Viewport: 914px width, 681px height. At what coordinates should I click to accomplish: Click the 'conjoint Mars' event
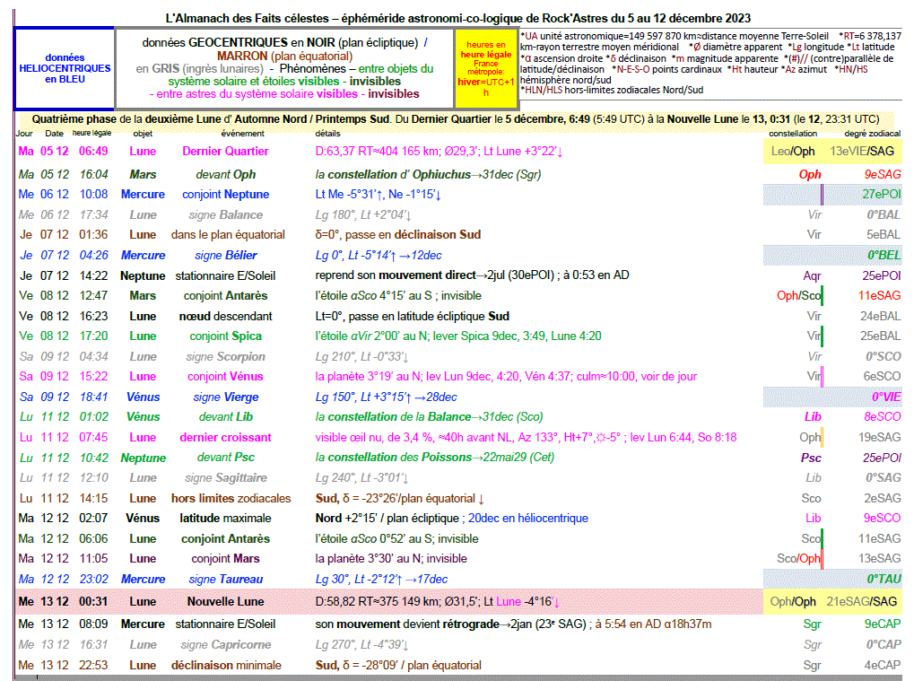pyautogui.click(x=226, y=558)
